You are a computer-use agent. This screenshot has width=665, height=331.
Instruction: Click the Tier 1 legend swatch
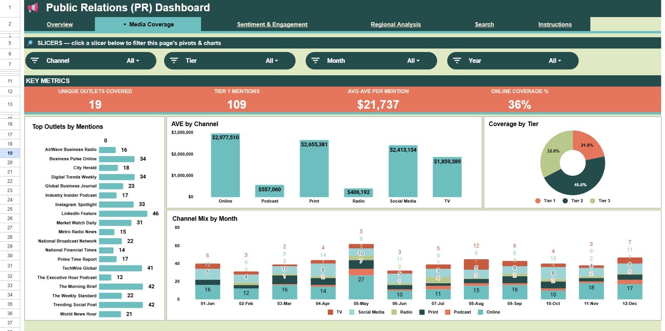pos(538,201)
